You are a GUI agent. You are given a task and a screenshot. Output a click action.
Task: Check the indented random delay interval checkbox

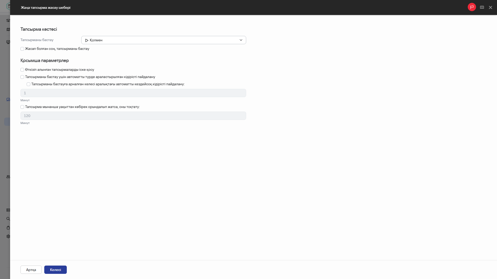coord(28,84)
